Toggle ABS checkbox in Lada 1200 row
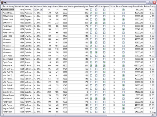The width and height of the screenshot is (157, 117). coord(96,36)
